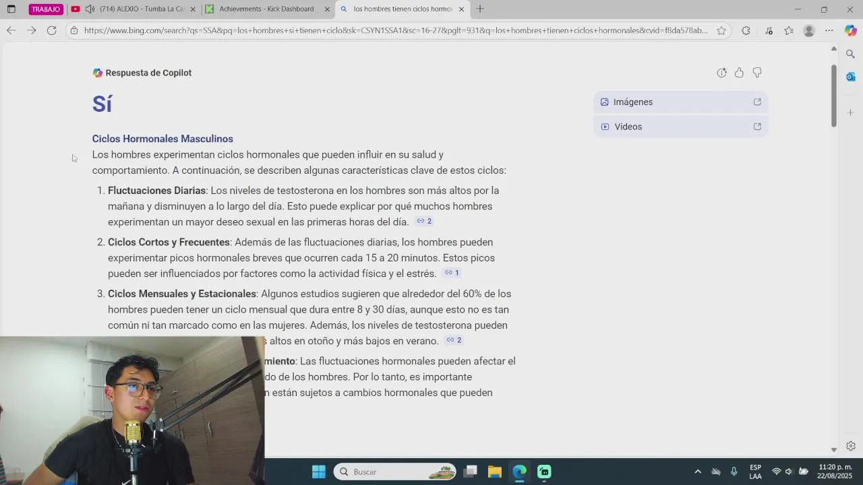Open the Edge tab actions menu icon
This screenshot has height=485, width=863.
coord(11,9)
